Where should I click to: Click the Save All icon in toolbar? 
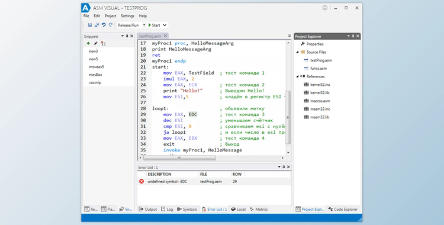96,25
